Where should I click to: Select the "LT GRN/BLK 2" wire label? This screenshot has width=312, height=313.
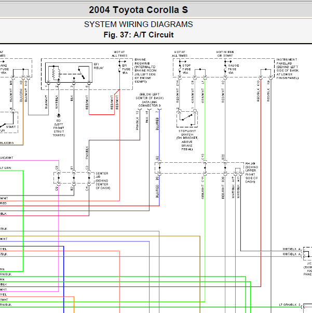click(x=290, y=305)
